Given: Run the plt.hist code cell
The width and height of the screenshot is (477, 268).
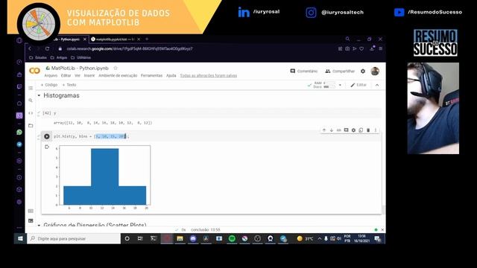Looking at the screenshot, I should point(46,136).
